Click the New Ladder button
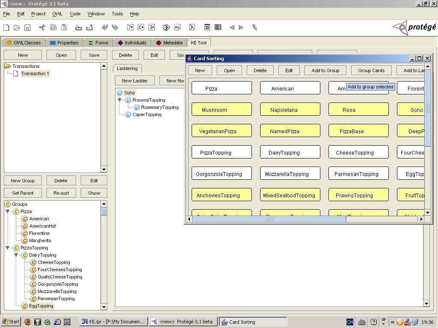 135,81
